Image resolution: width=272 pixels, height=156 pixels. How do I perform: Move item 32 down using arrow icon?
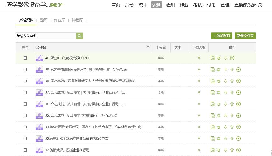[x=225, y=150]
